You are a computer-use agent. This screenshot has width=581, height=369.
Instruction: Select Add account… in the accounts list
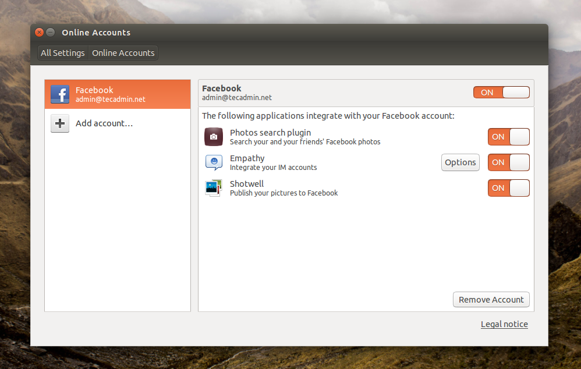pyautogui.click(x=118, y=123)
